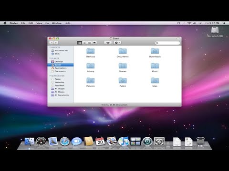The height and width of the screenshot is (171, 229).
Task: Launch Time Machine from the Dock
Action: click(147, 141)
